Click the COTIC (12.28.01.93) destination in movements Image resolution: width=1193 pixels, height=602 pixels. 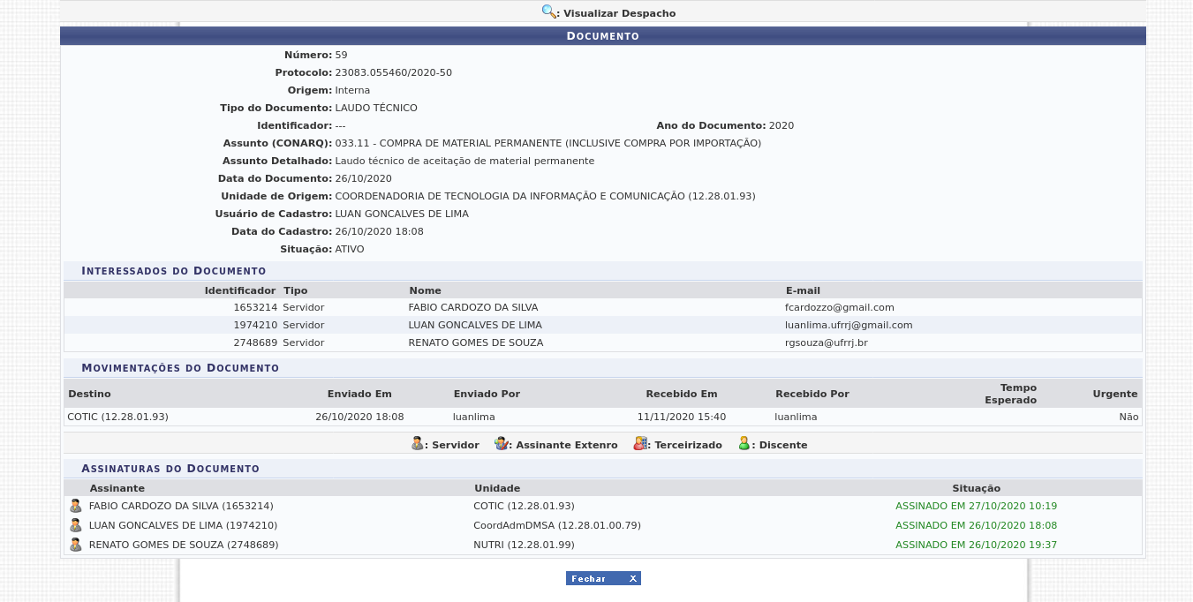pos(117,418)
